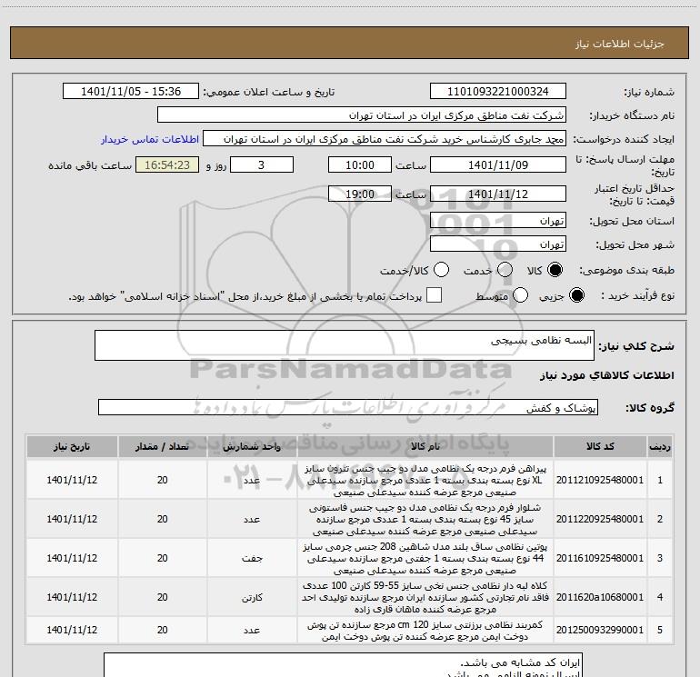Click the response deadline date 1401/11/09
This screenshot has width=700, height=677.
498,164
